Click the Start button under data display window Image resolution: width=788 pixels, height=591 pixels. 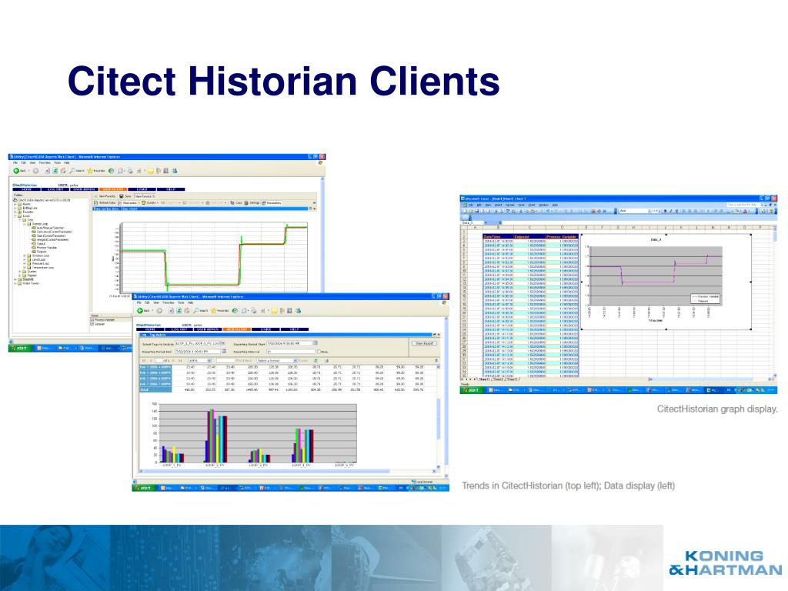click(x=143, y=488)
